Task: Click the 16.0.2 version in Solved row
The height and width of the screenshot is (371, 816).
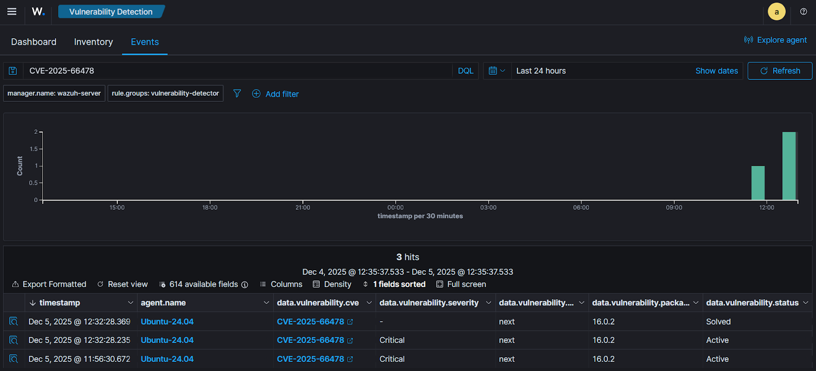Action: click(604, 322)
